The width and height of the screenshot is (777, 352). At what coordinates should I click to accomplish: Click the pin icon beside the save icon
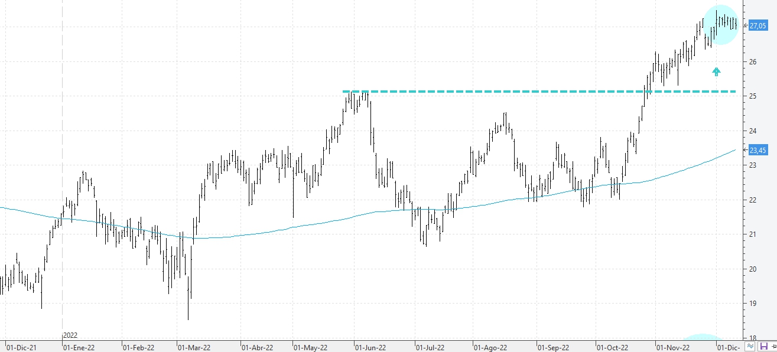(x=773, y=347)
